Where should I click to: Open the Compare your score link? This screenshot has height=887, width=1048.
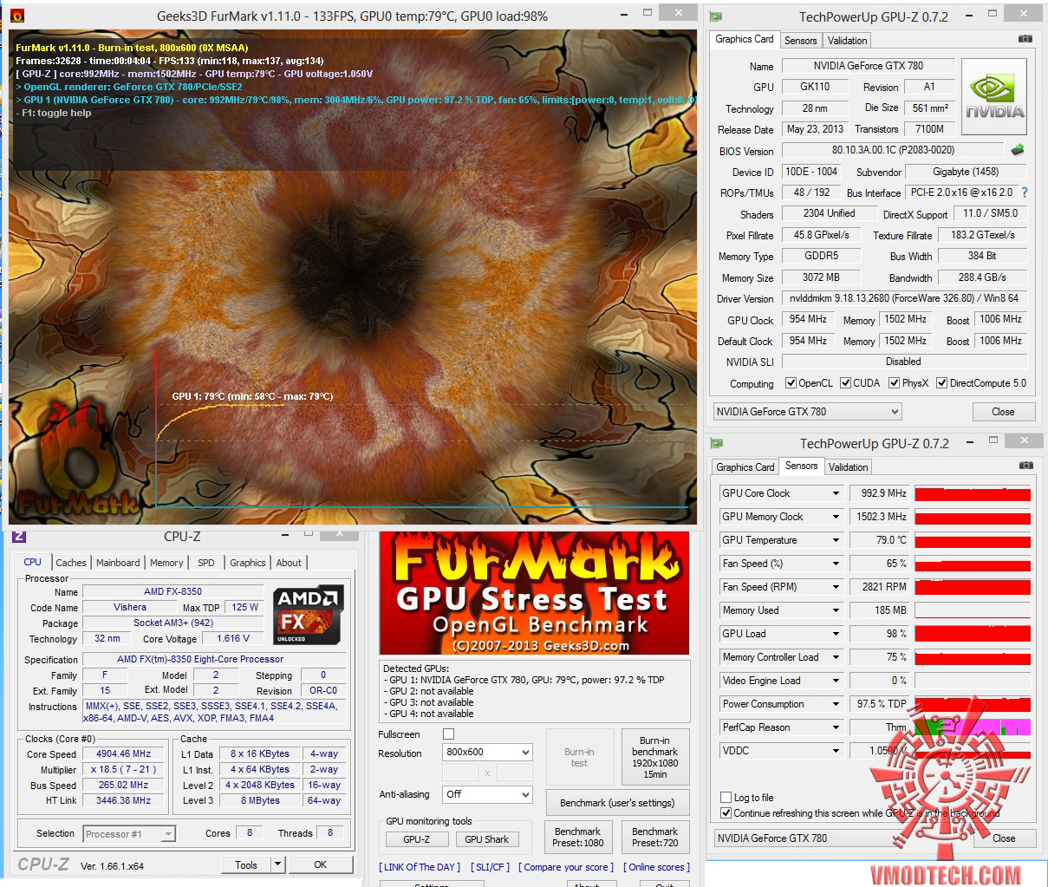click(565, 867)
